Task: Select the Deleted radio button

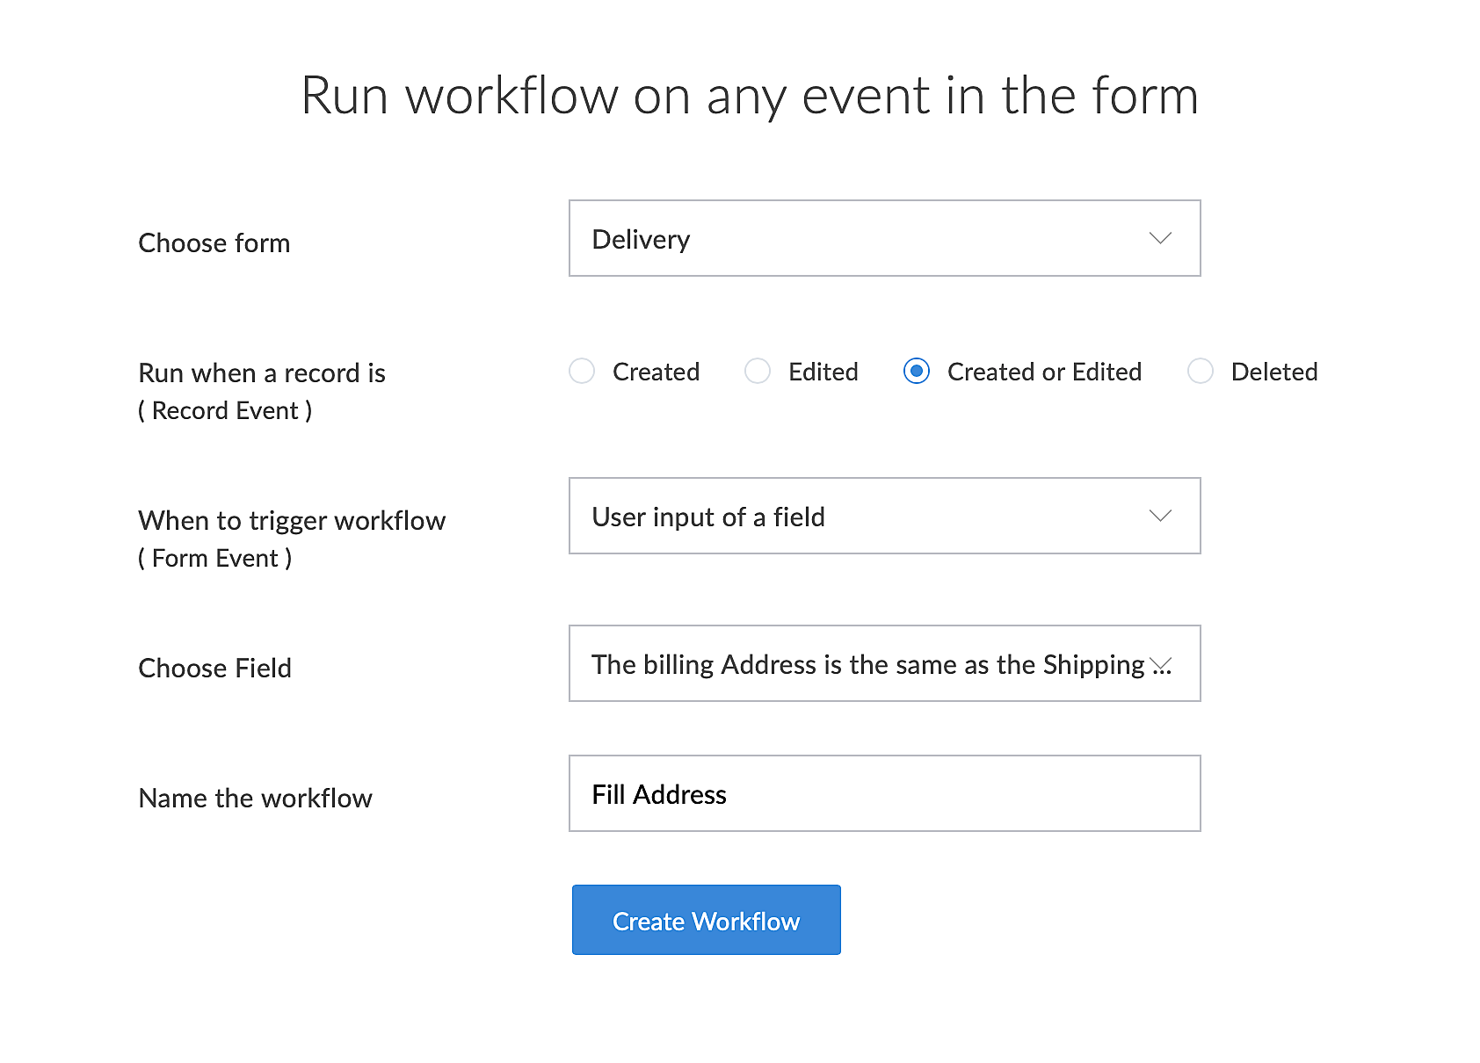Action: tap(1200, 372)
